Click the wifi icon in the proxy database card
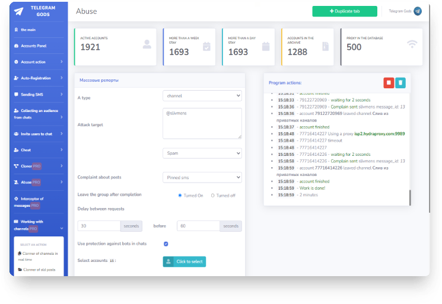This screenshot has width=442, height=304. click(x=412, y=44)
